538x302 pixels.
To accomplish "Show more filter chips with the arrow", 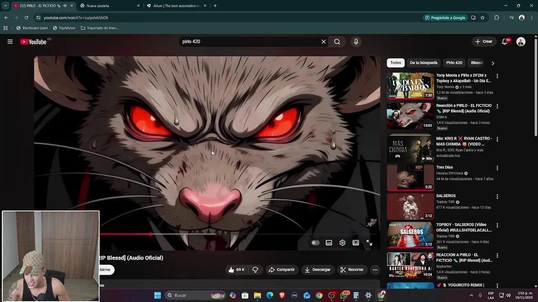I will tap(493, 63).
